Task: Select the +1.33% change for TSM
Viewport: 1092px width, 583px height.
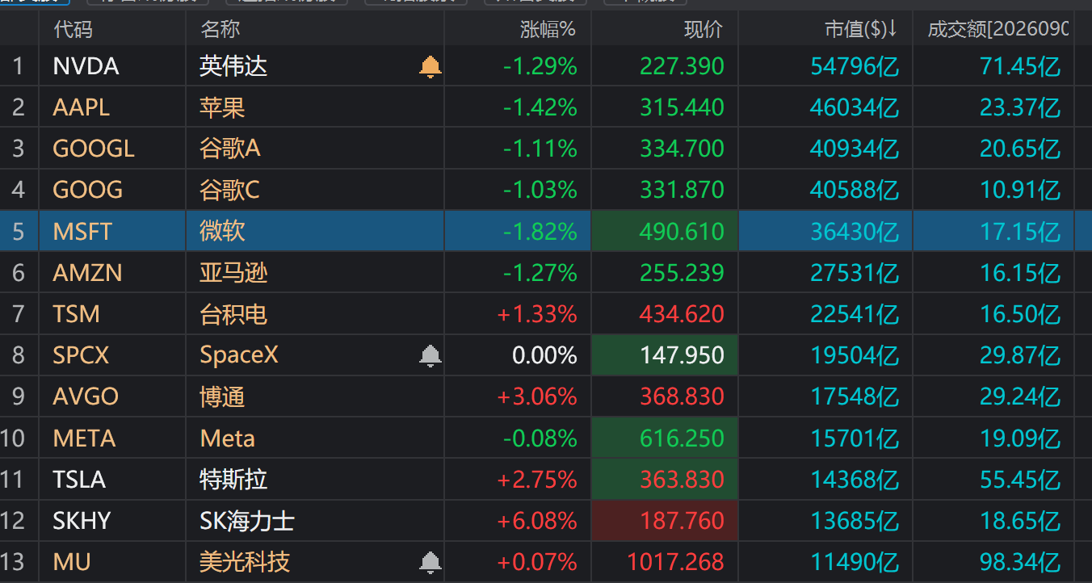Action: coord(538,314)
